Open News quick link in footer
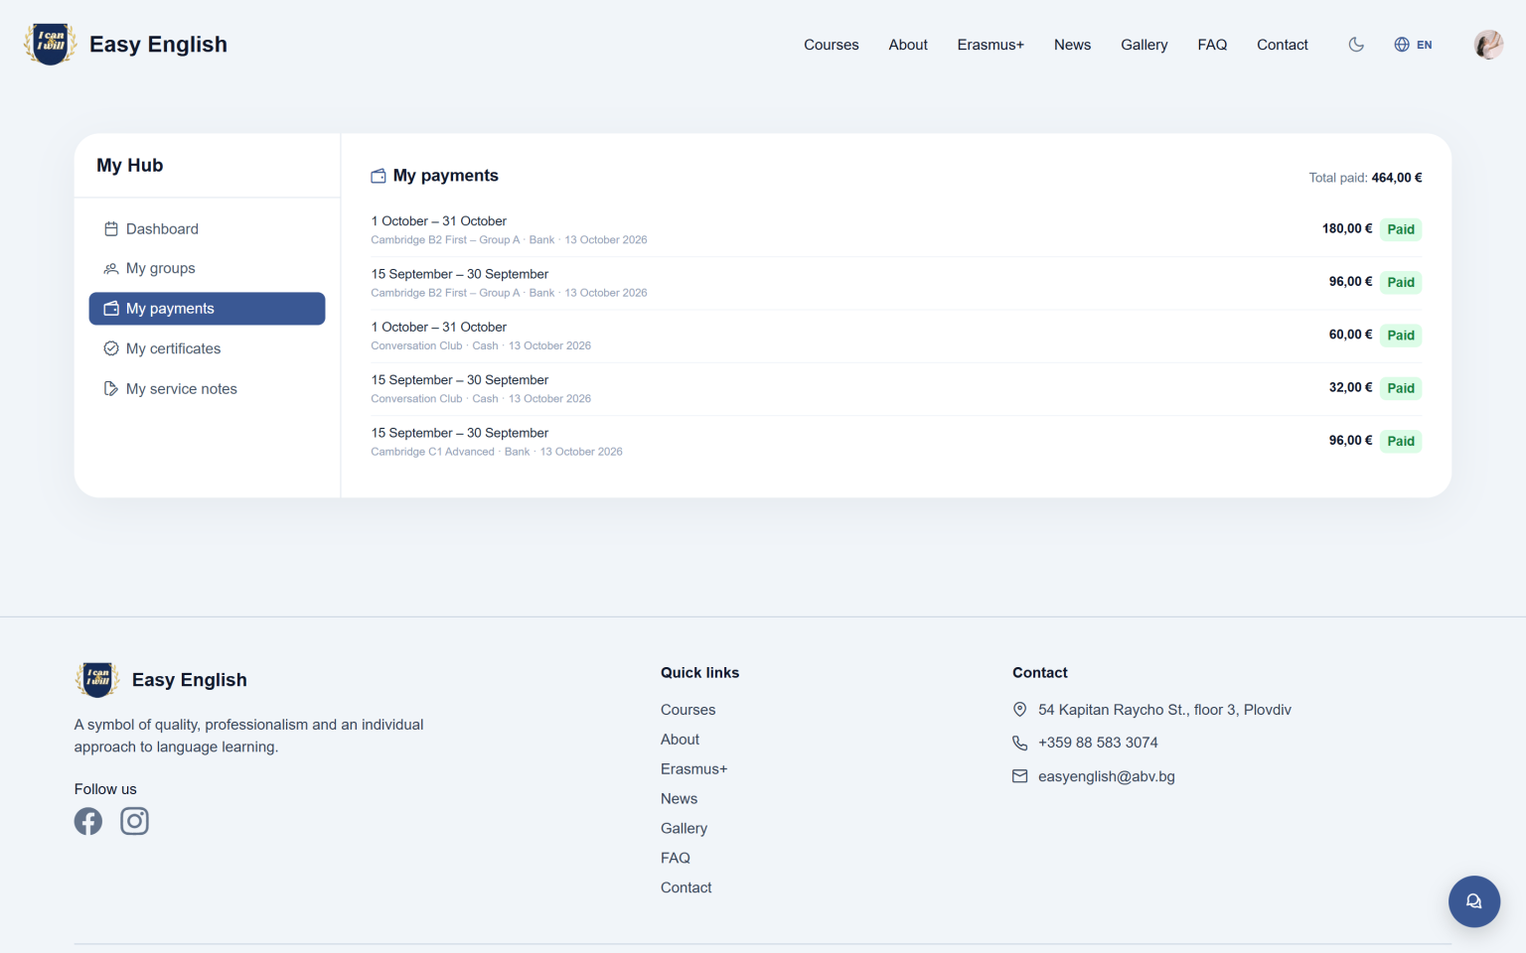1526x953 pixels. [679, 799]
